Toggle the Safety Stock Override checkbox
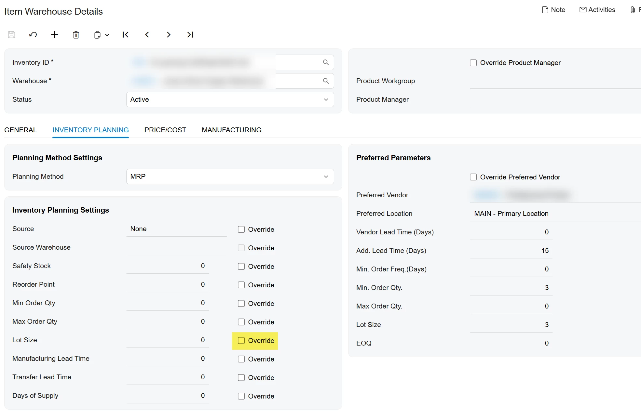Viewport: 641px width, 419px height. 241,267
